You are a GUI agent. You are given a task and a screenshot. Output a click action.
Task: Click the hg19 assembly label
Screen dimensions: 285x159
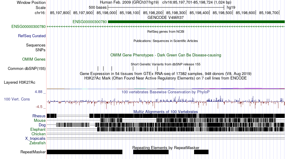coord(231,7)
